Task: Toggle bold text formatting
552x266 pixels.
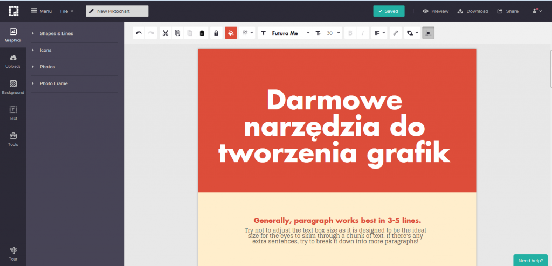Action: 350,33
